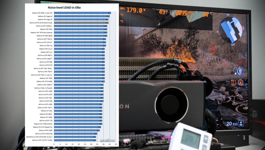
Task: Select the weapon icon beside the ammo count
Action: coord(241,123)
